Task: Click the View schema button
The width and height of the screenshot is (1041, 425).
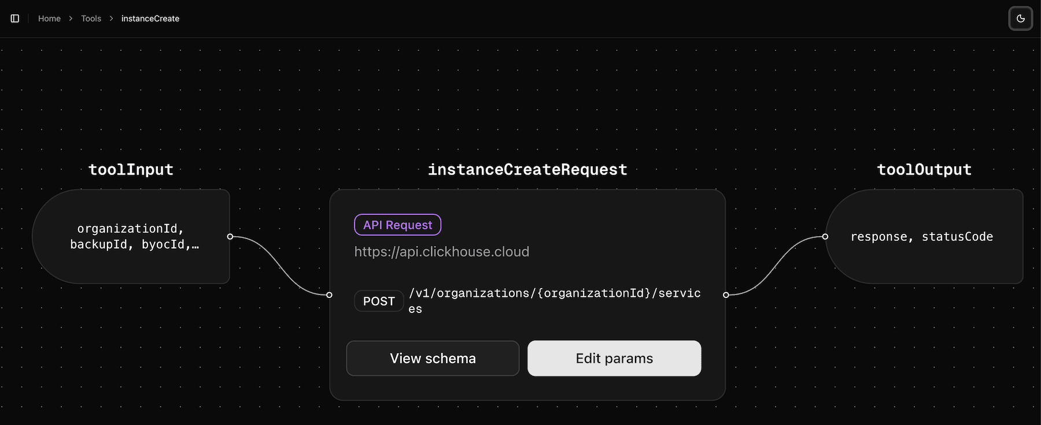Action: coord(433,358)
